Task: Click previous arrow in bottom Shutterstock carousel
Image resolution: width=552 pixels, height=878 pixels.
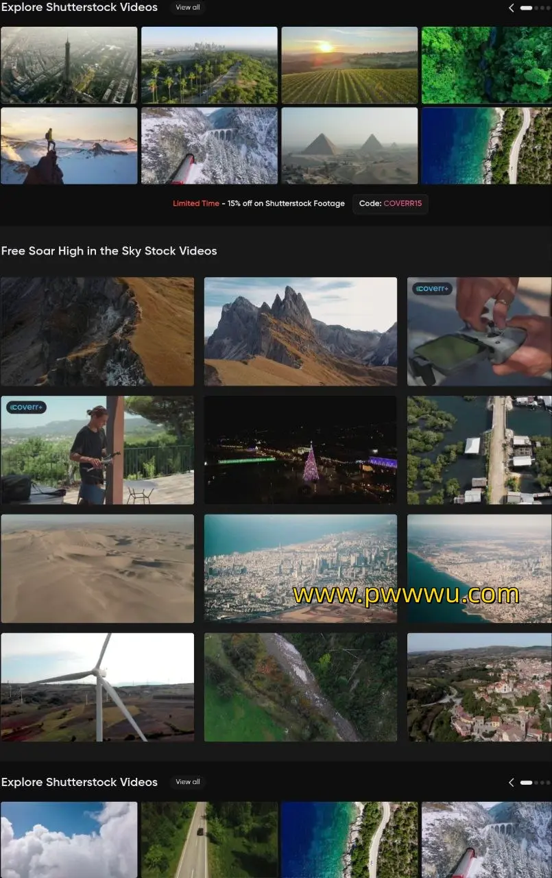Action: (x=511, y=783)
